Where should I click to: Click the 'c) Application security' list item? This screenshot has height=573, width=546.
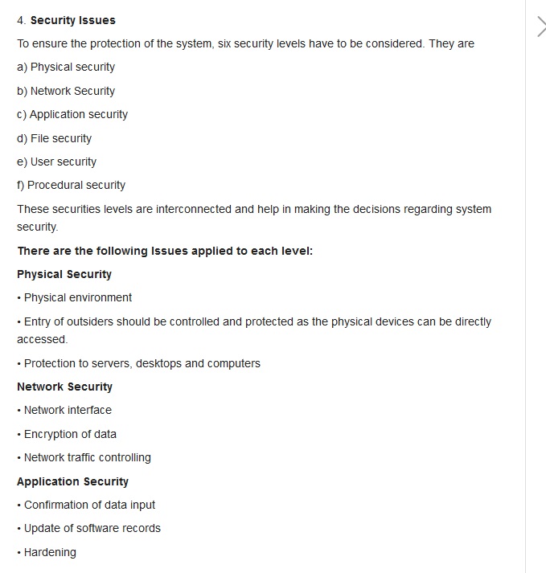(72, 114)
